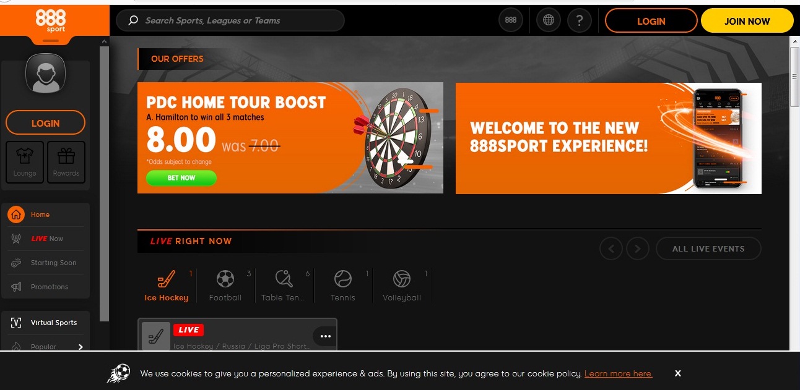The width and height of the screenshot is (800, 390).
Task: Open the Learn more here cookie link
Action: pyautogui.click(x=618, y=373)
